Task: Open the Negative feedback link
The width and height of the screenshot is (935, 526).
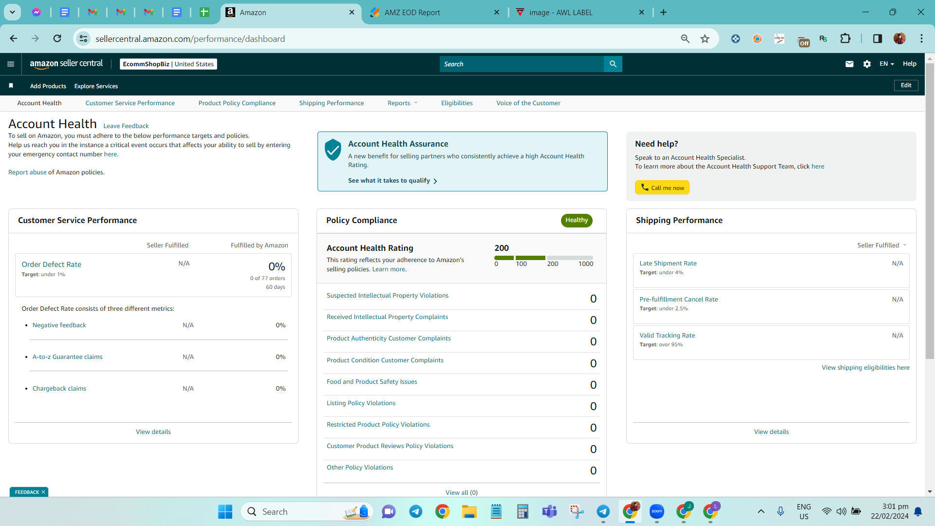Action: pos(59,325)
